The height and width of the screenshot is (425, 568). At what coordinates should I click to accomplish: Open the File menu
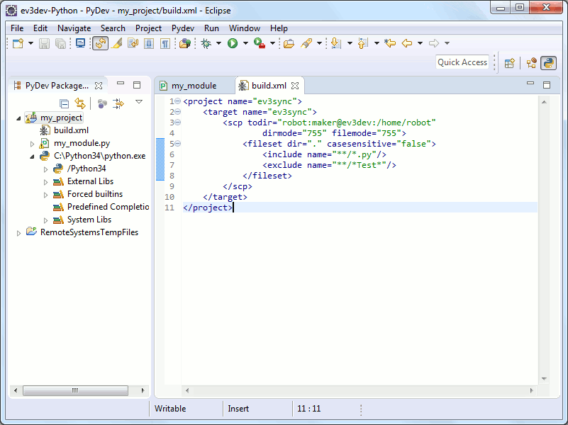17,28
